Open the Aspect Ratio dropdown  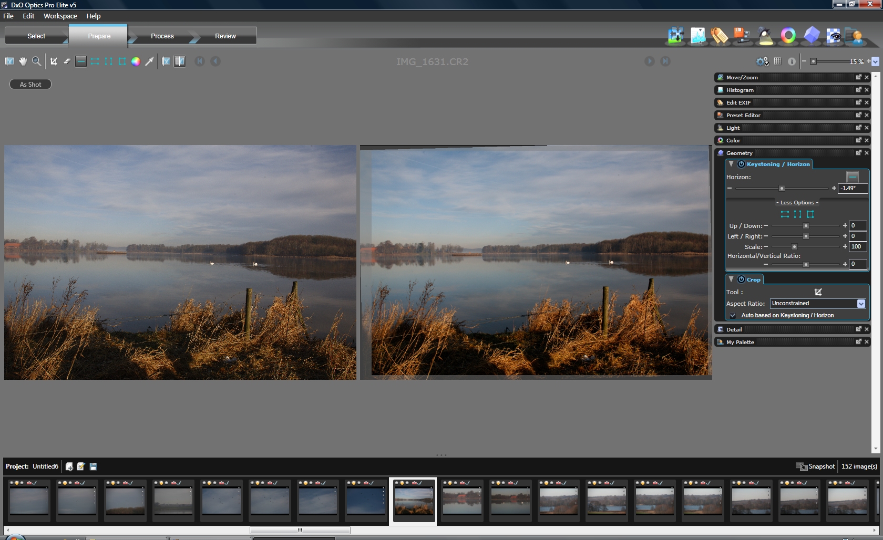pyautogui.click(x=861, y=304)
